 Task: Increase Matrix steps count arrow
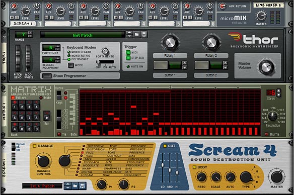pos(278,91)
